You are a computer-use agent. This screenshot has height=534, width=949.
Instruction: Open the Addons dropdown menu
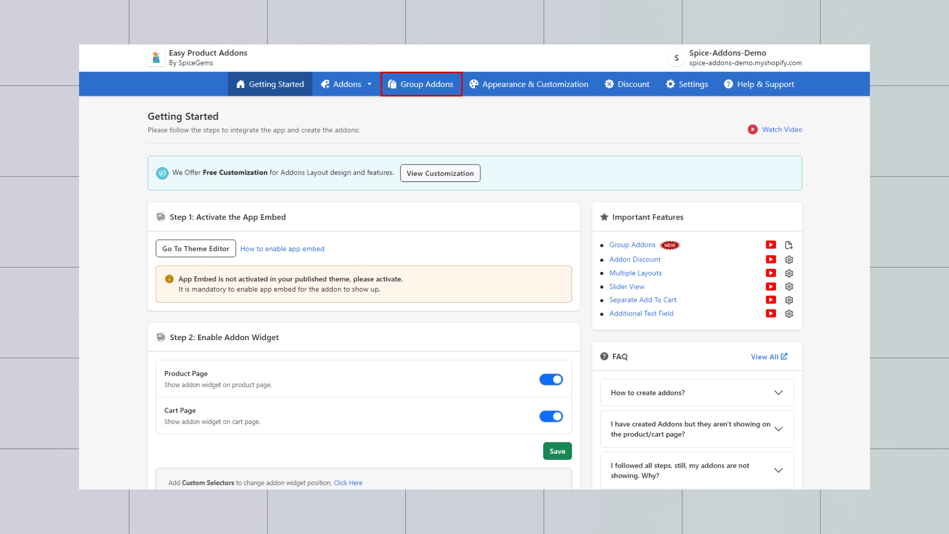point(346,84)
